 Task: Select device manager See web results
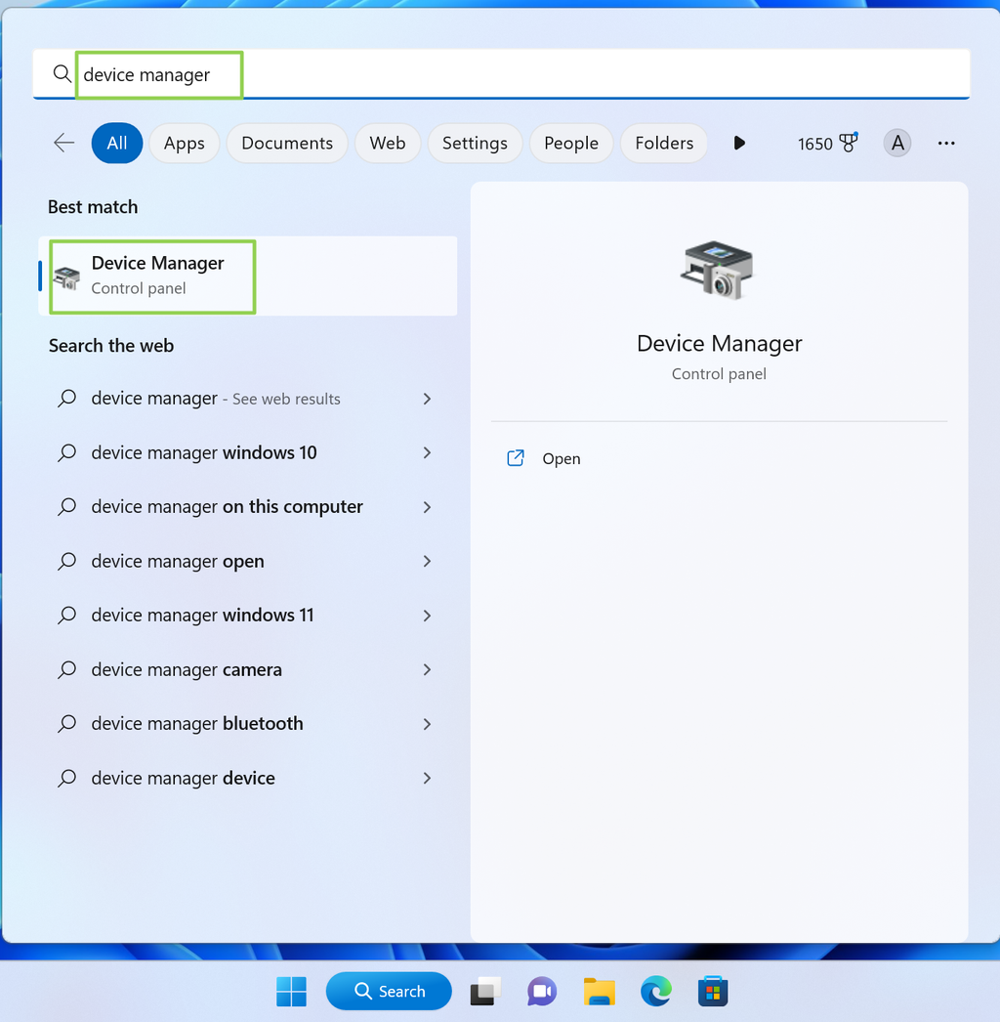click(x=215, y=399)
